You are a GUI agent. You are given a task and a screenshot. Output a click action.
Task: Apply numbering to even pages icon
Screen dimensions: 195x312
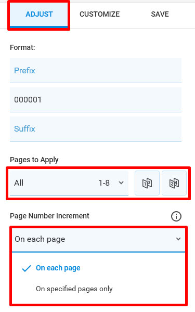[174, 183]
